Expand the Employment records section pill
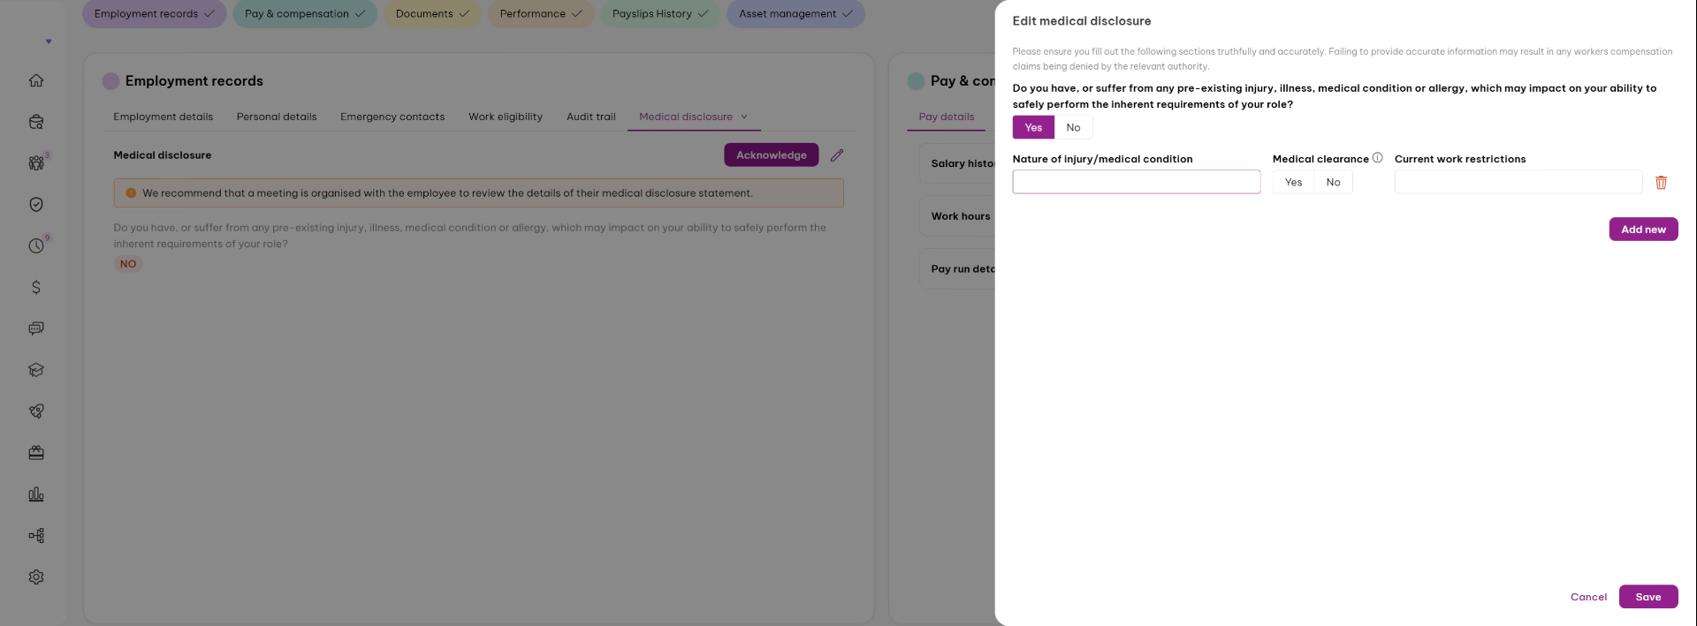Image resolution: width=1697 pixels, height=626 pixels. pos(155,13)
